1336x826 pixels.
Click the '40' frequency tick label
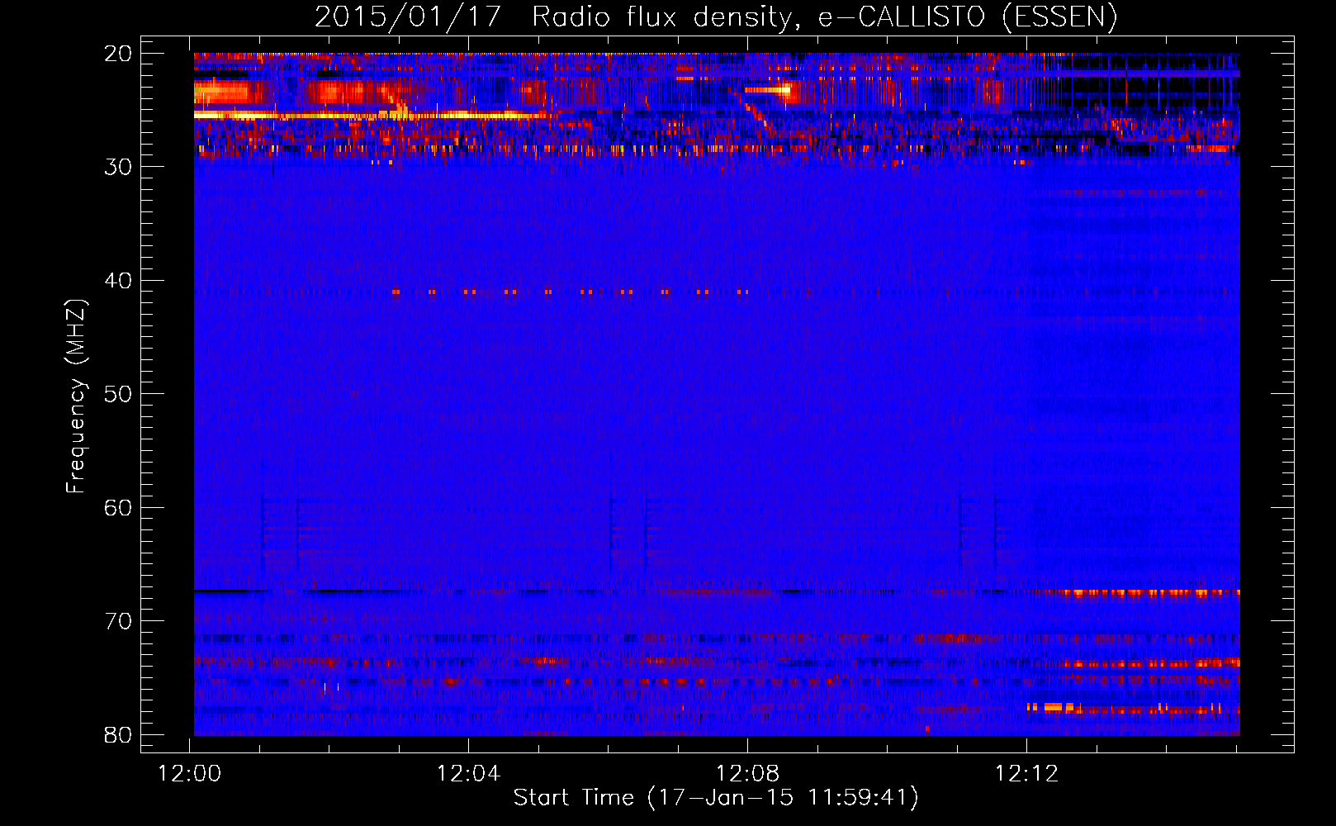pos(119,281)
